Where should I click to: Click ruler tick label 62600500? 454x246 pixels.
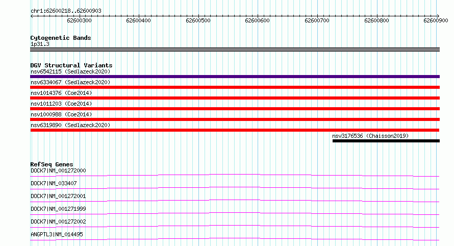198,20
